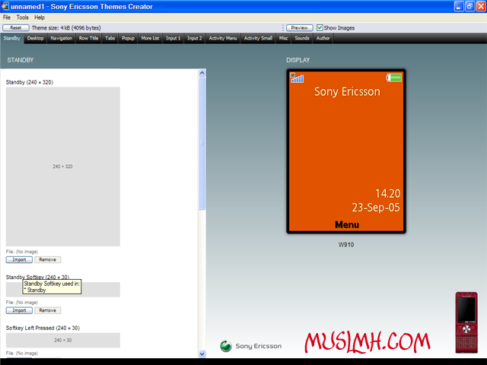Viewport: 487px width, 365px height.
Task: Click the Preview button
Action: 299,27
